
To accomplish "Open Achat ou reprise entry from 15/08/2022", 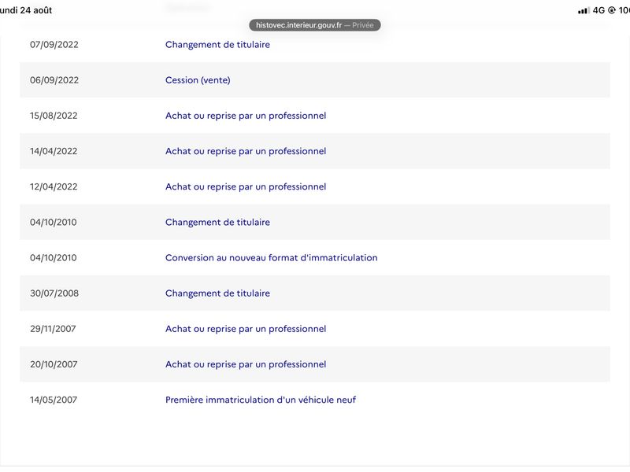I will [x=246, y=116].
